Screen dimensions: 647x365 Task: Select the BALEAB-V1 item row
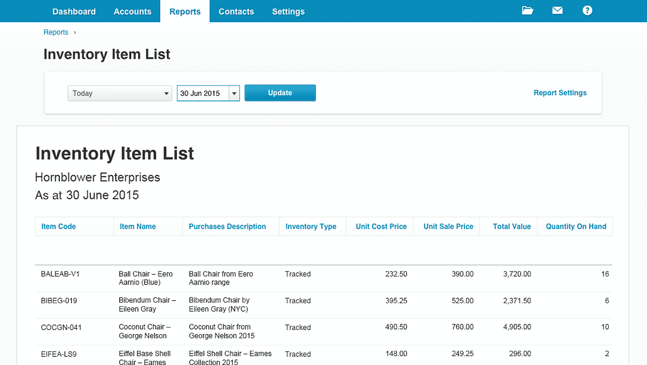pyautogui.click(x=60, y=274)
